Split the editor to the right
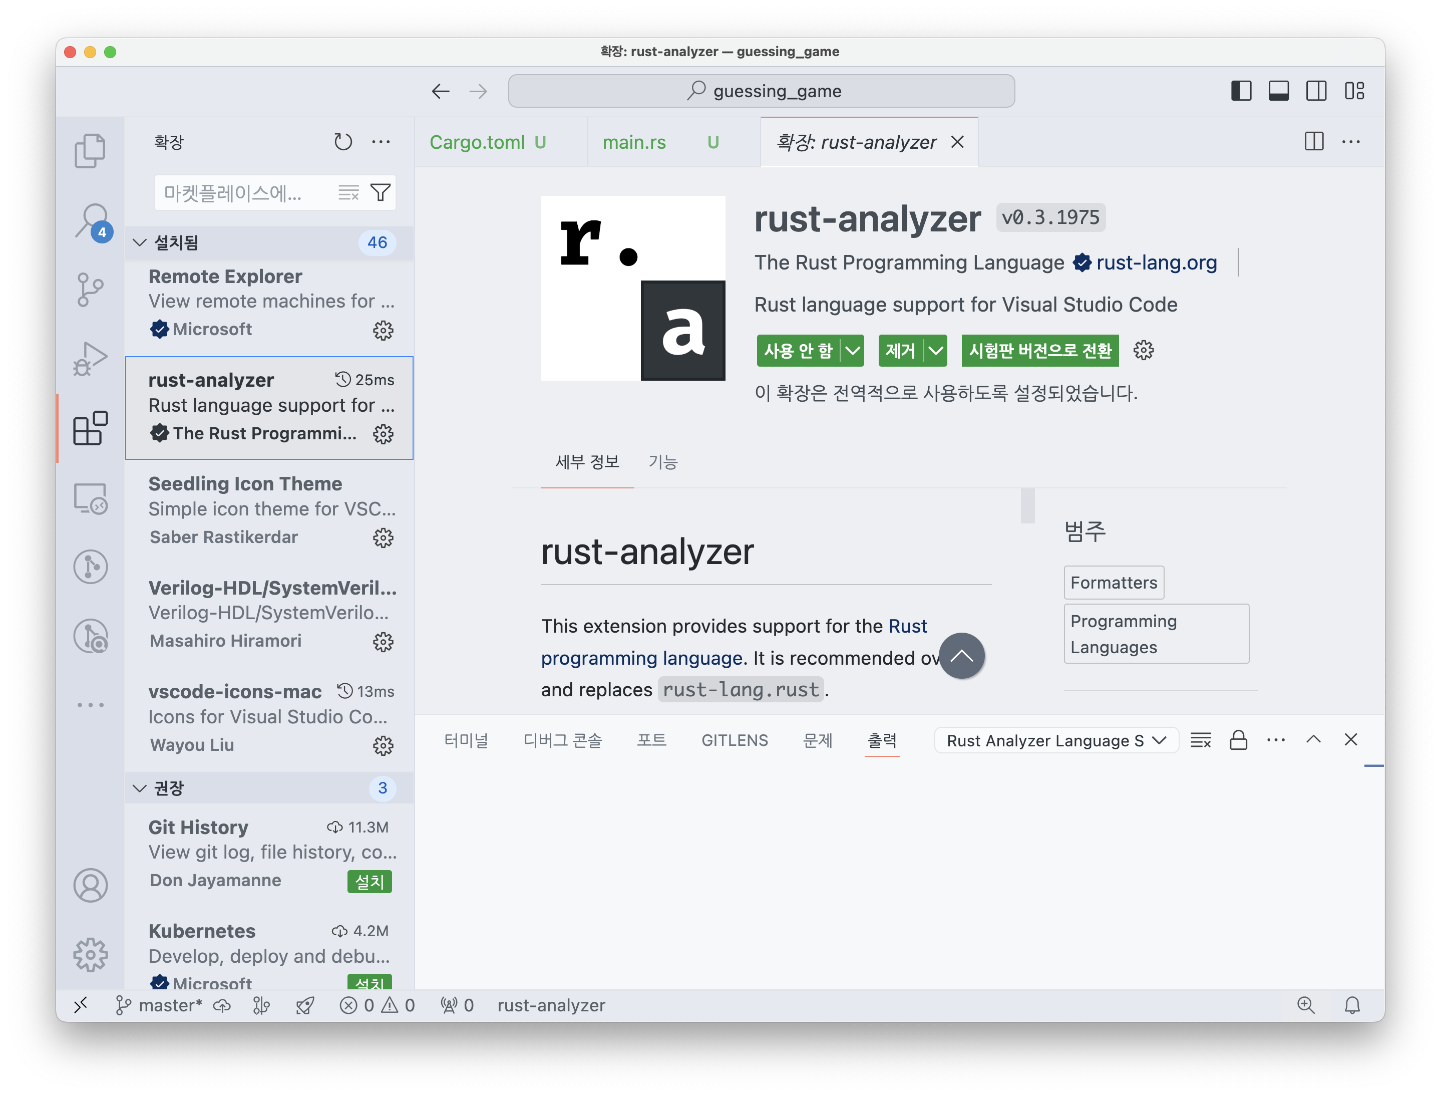Screen dimensions: 1441x1096 [x=1314, y=141]
